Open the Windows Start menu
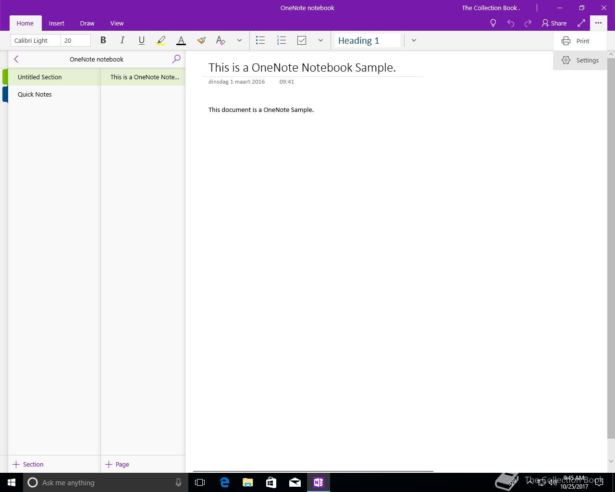The width and height of the screenshot is (615, 492). point(12,482)
